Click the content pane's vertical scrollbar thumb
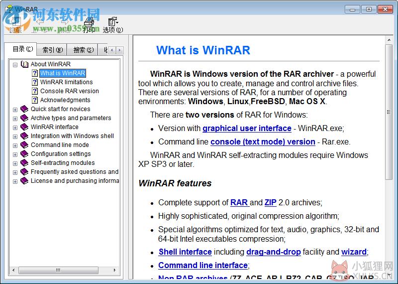The height and width of the screenshot is (284, 398). click(389, 112)
